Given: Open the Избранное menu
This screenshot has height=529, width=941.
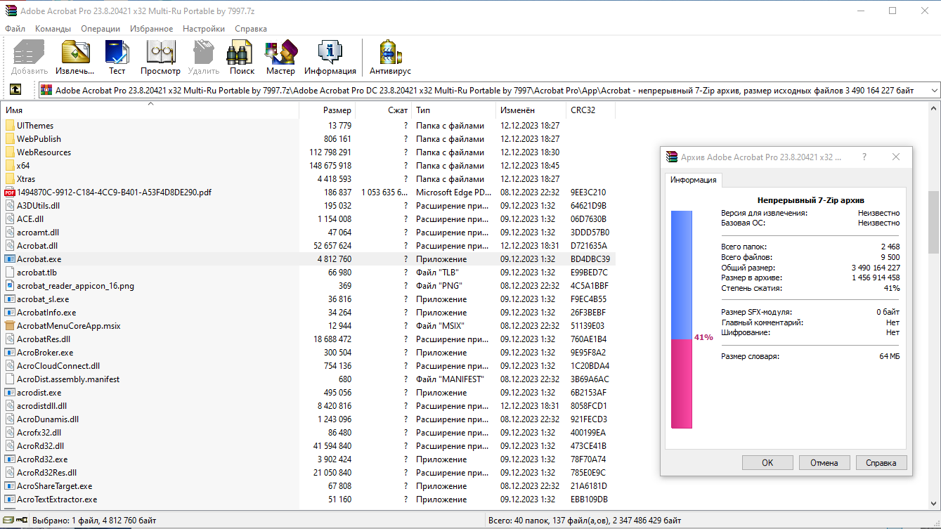Looking at the screenshot, I should point(151,29).
